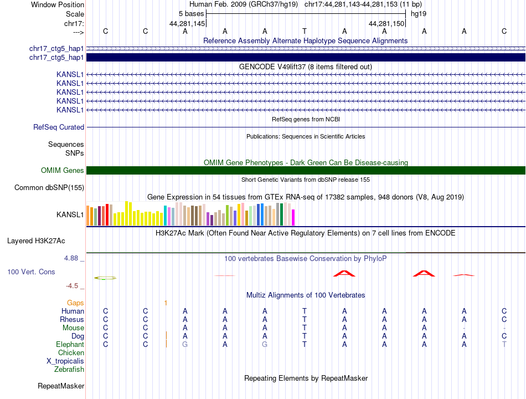The height and width of the screenshot is (399, 526).
Task: Click '100 vertebrates Basewise Conservation by PhyloP' title
Action: pos(306,259)
